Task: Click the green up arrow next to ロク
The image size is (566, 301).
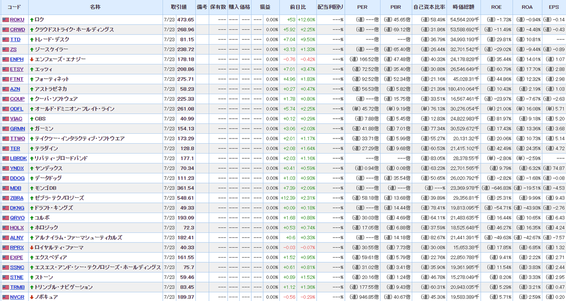Action: point(32,20)
